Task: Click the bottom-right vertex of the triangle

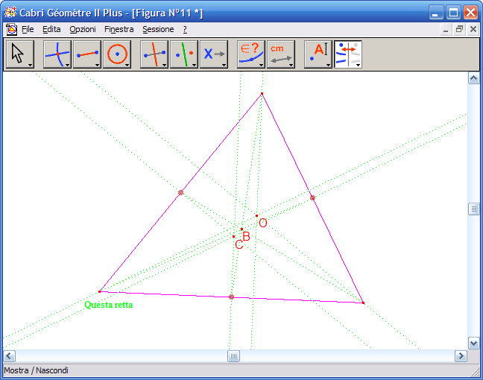Action: [364, 303]
